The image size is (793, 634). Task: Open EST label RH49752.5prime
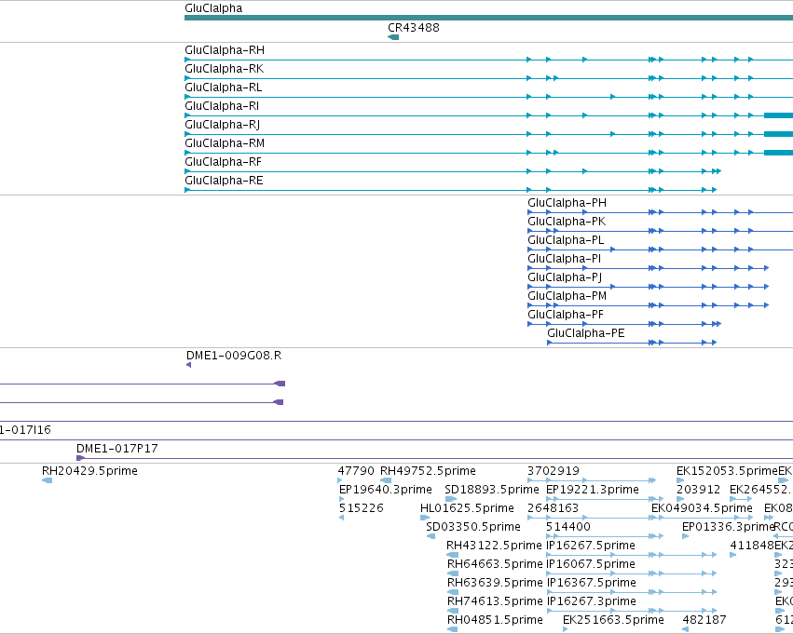tap(428, 471)
